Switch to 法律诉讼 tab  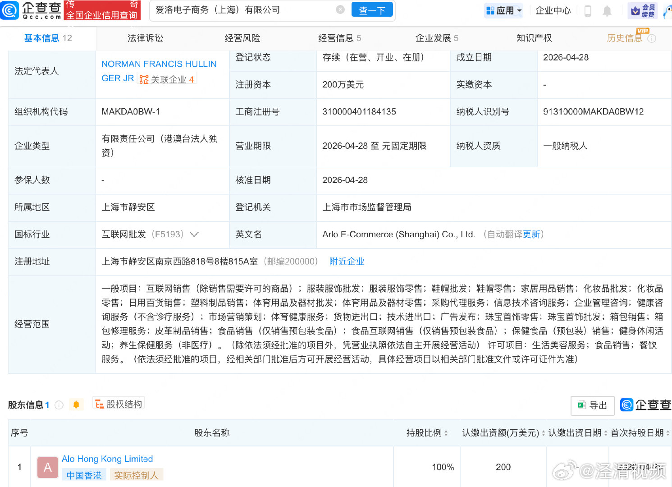click(x=145, y=38)
